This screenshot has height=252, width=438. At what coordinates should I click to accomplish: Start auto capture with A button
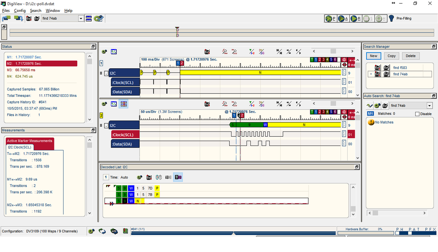tap(343, 18)
